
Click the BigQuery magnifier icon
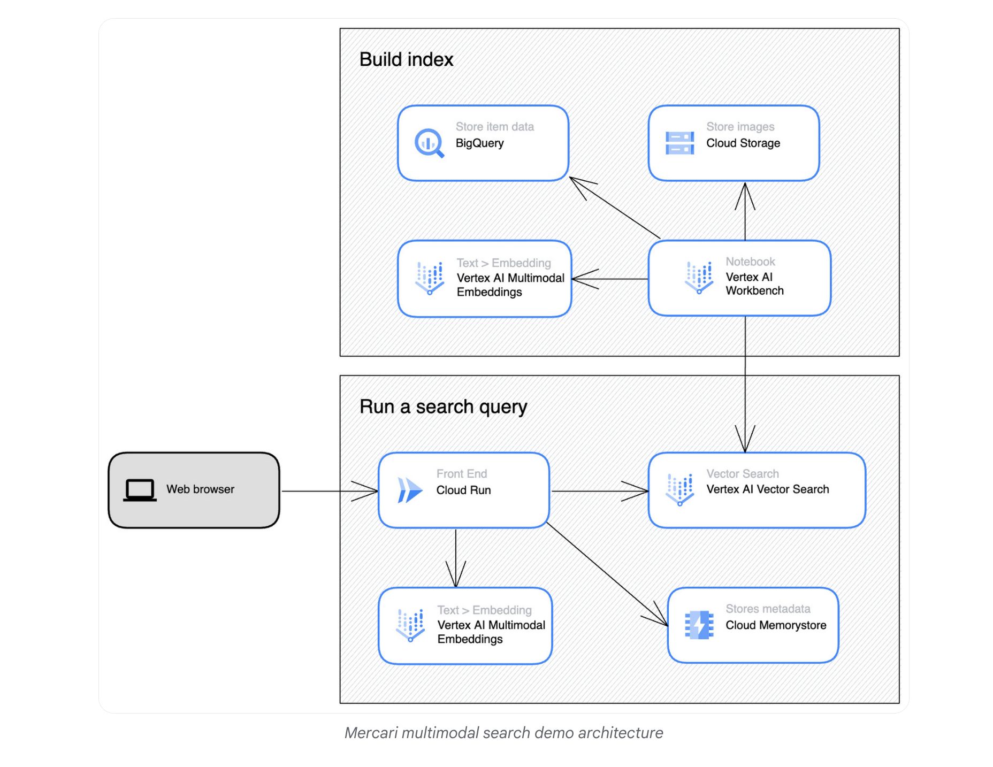click(430, 143)
